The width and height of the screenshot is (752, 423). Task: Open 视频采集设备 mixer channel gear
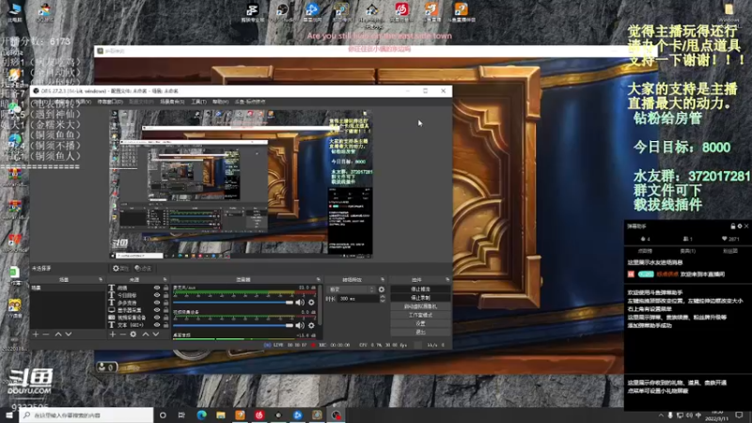[x=311, y=325]
